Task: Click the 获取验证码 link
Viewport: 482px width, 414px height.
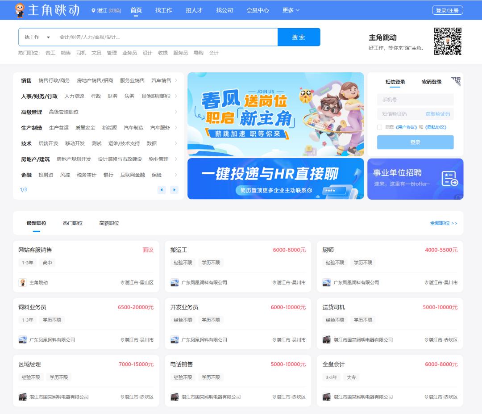Action: [x=437, y=114]
